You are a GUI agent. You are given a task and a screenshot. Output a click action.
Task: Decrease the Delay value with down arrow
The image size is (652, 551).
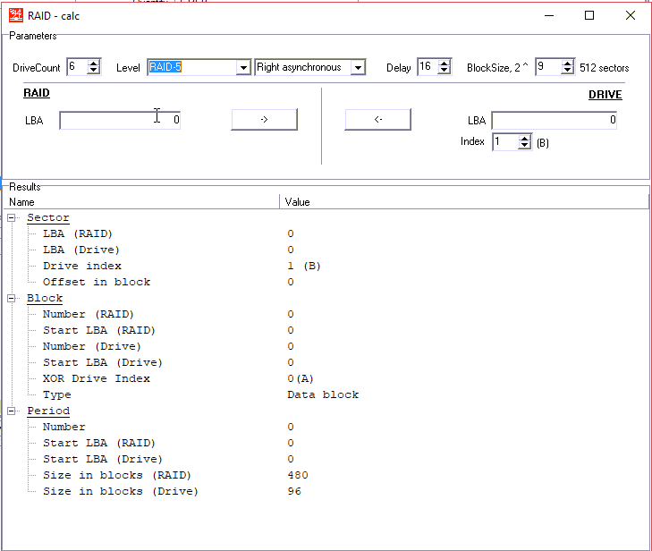pyautogui.click(x=445, y=72)
